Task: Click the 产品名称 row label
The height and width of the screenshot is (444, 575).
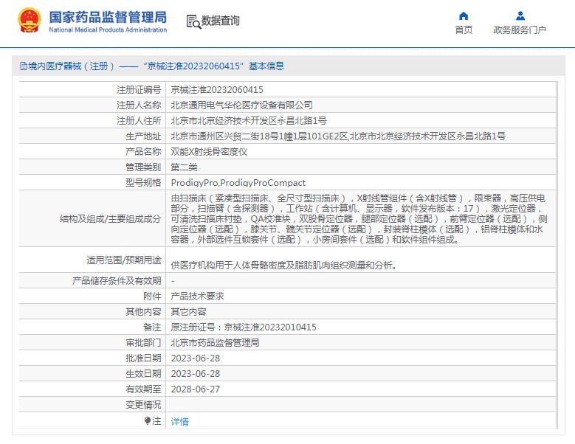Action: (x=143, y=152)
